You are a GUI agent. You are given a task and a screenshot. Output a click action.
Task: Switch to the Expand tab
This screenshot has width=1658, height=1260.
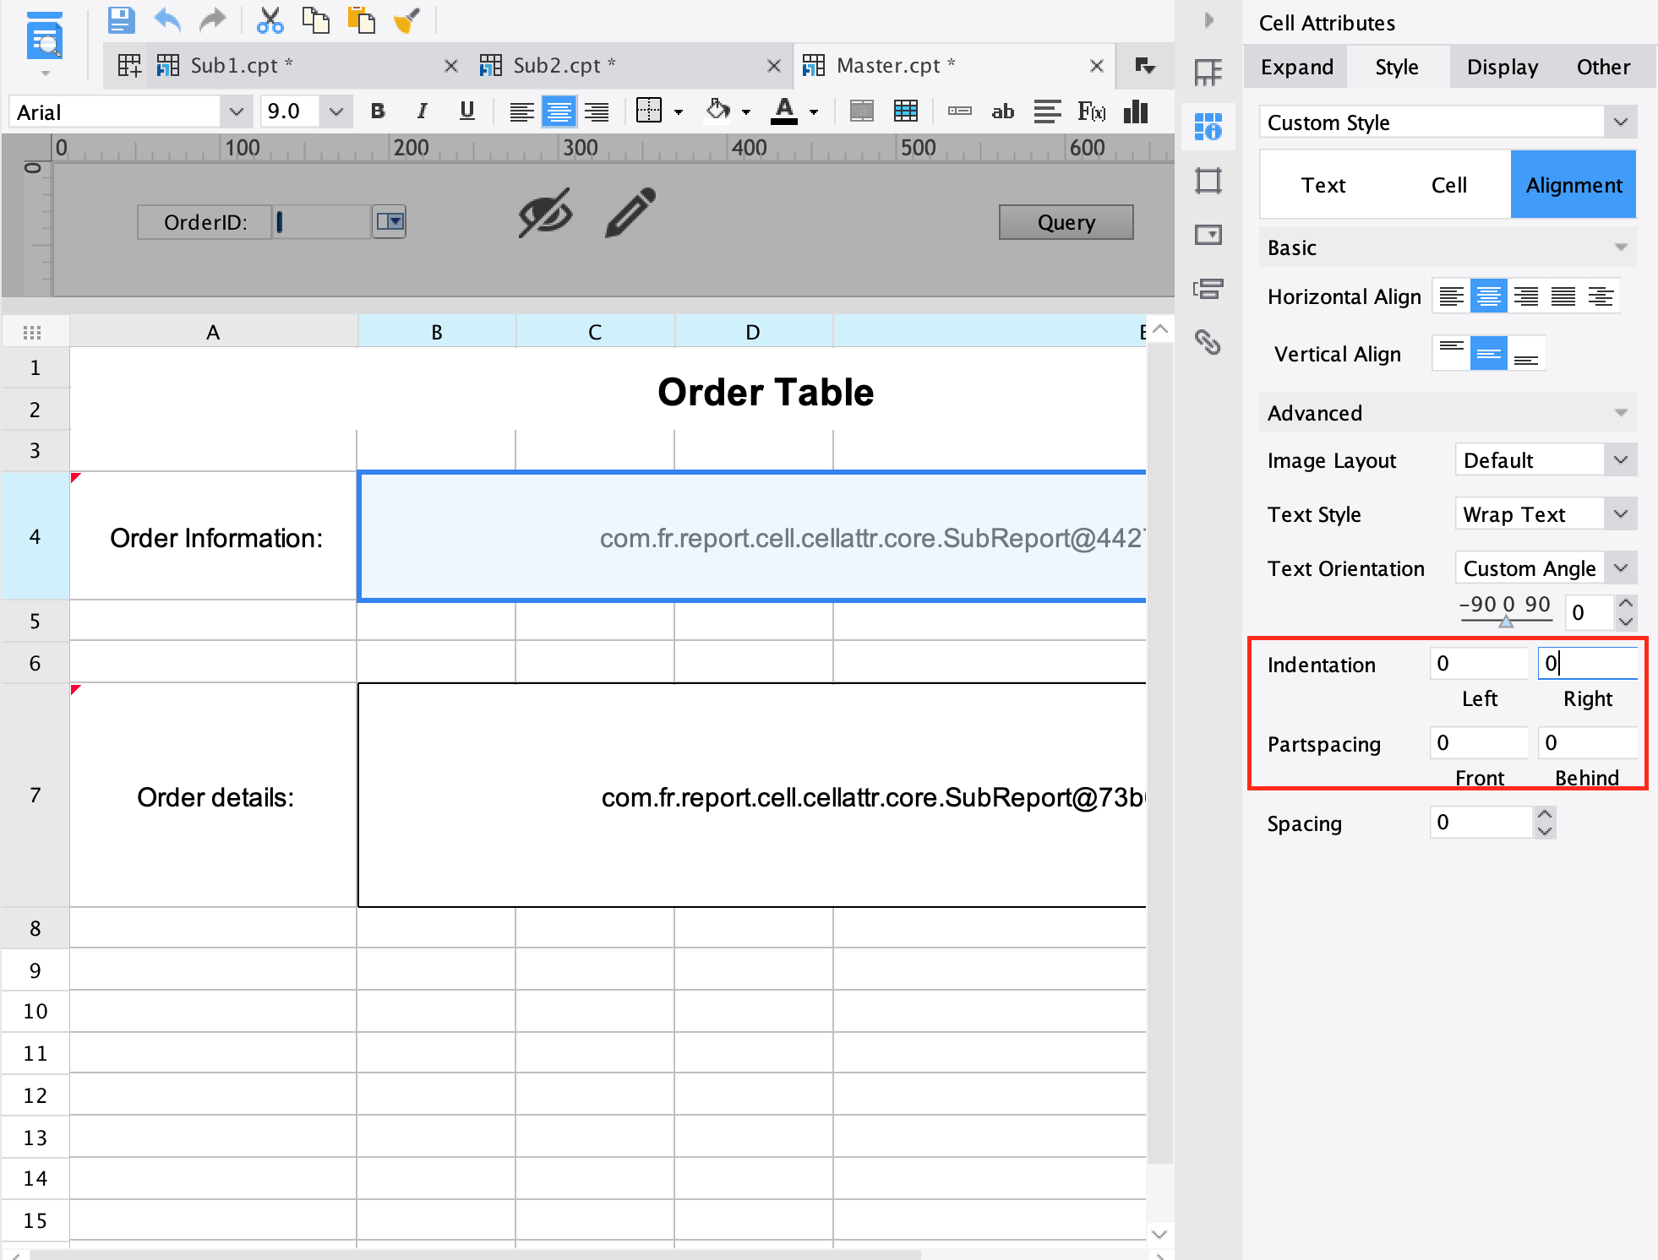pos(1296,67)
